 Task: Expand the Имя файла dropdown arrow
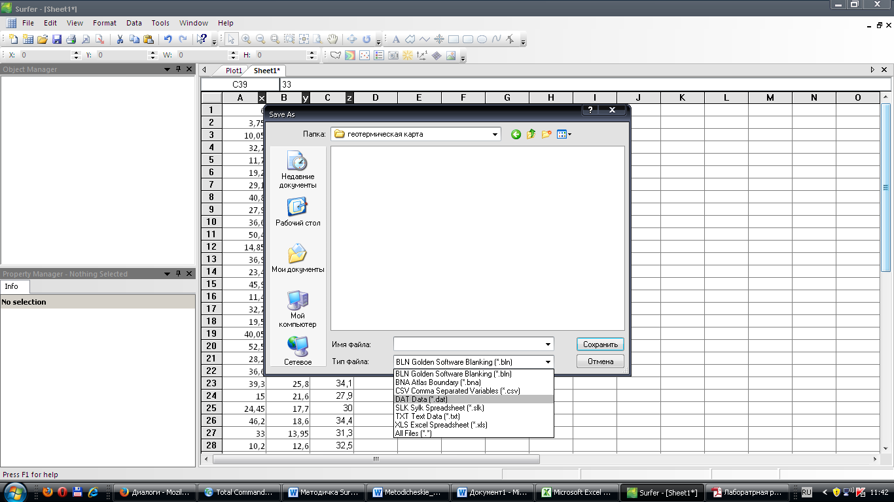[x=548, y=344]
